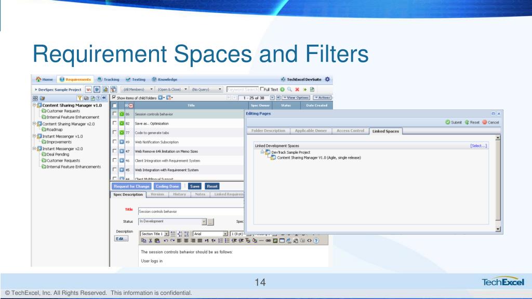This screenshot has width=532, height=299.
Task: Open the DevSuite settings gear icon
Action: [327, 79]
